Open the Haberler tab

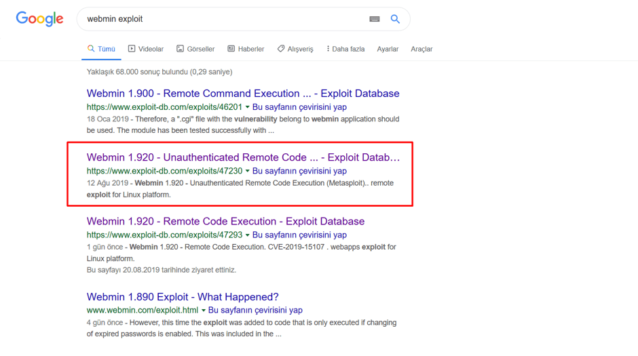(246, 49)
